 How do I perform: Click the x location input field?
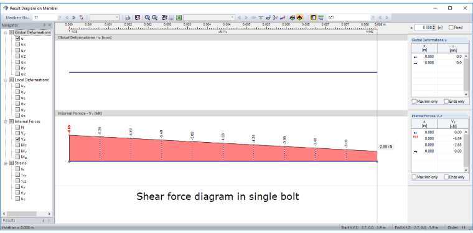(x=424, y=27)
